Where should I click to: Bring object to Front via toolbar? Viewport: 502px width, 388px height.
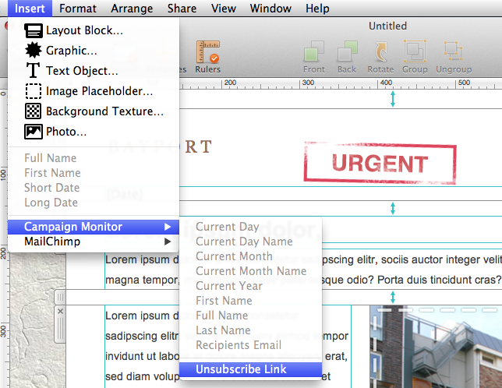[313, 57]
